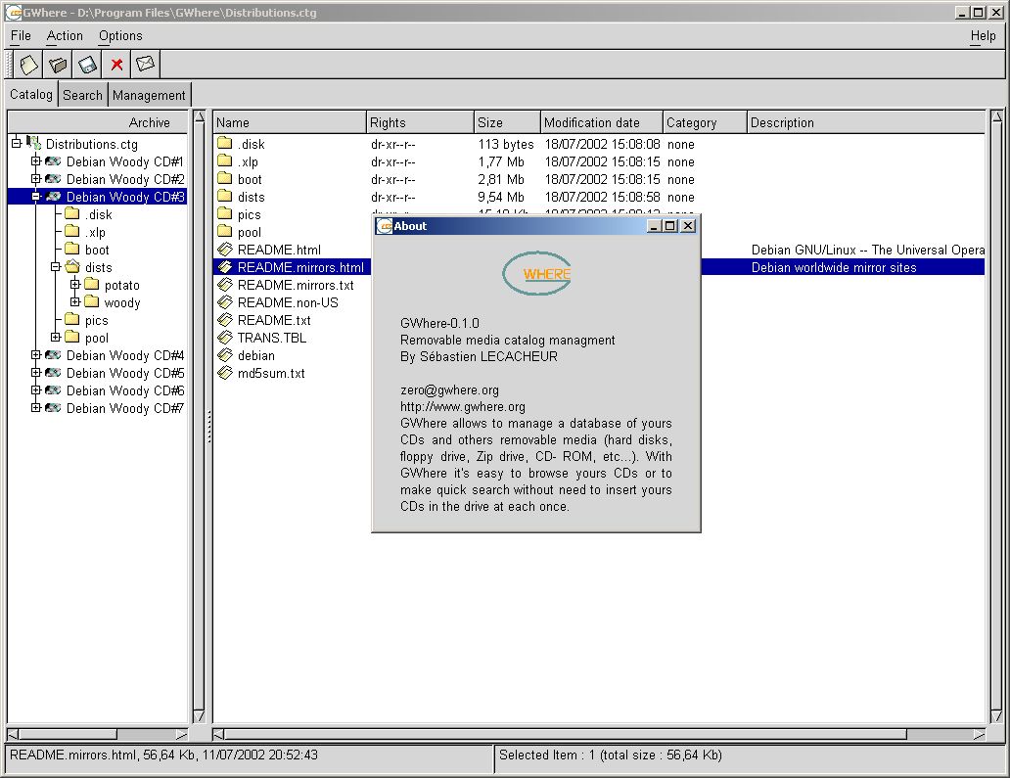Sort files by the Rights column header
The image size is (1010, 778).
pos(420,122)
